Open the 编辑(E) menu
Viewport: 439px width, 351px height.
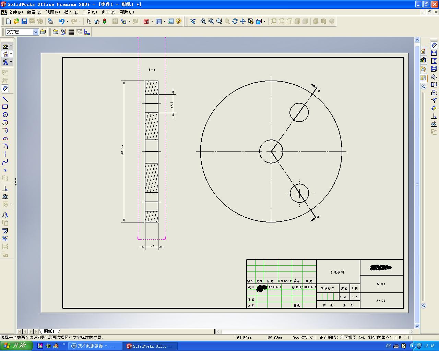pos(34,12)
